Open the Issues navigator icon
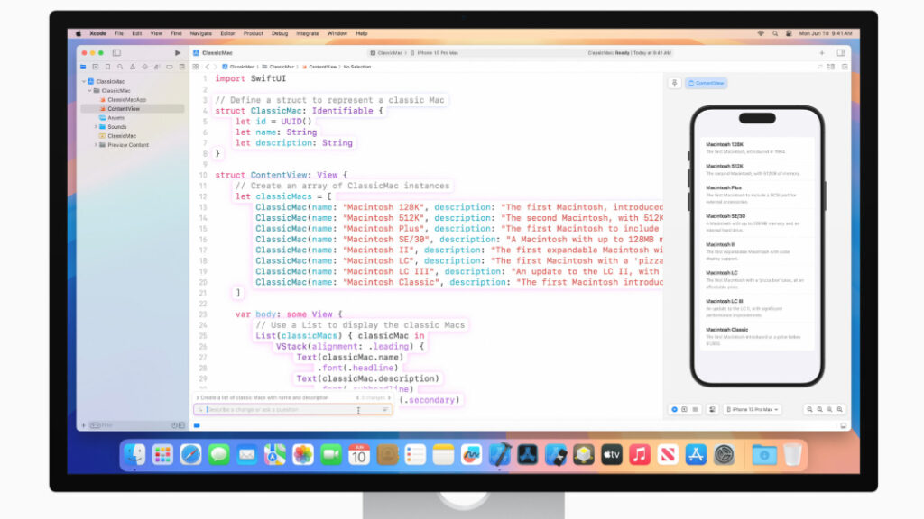This screenshot has width=924, height=519. (133, 66)
